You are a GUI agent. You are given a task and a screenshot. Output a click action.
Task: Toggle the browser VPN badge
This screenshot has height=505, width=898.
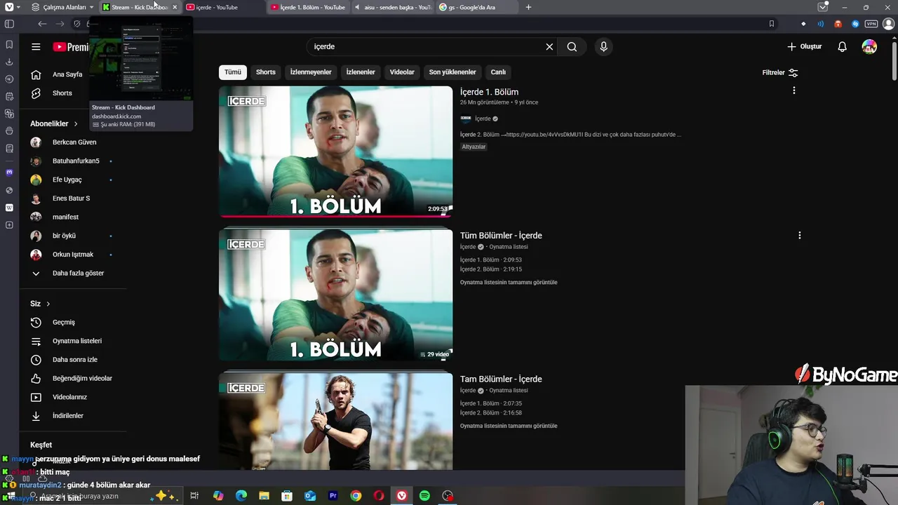(x=871, y=24)
